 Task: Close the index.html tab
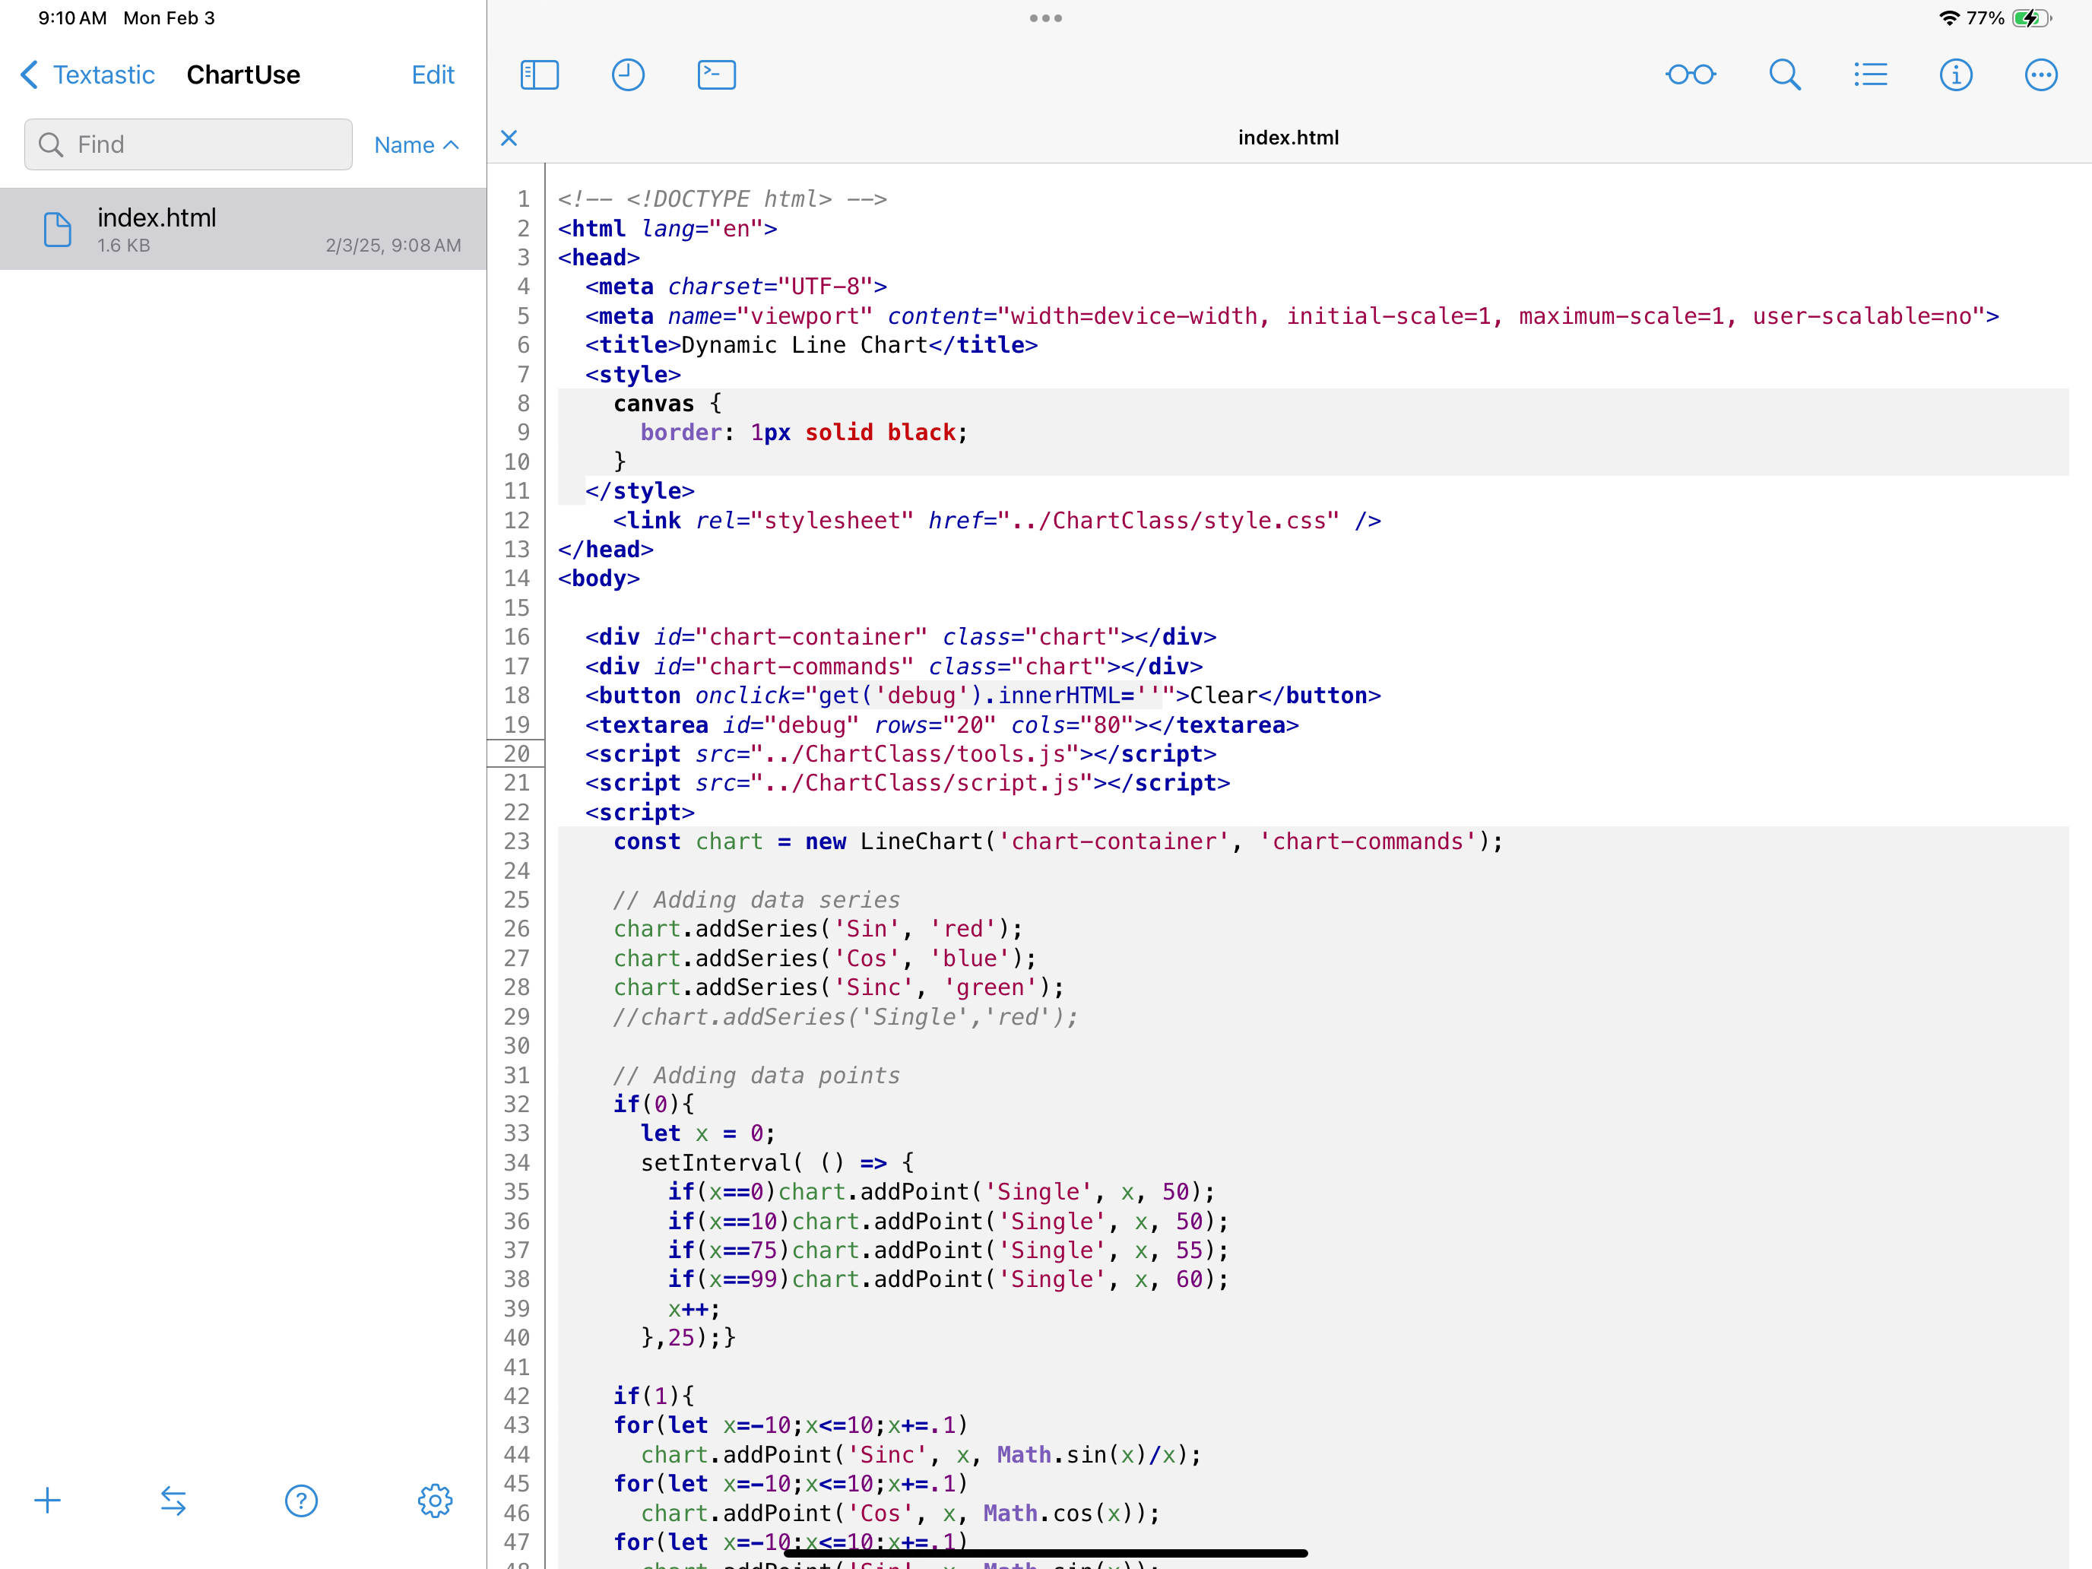click(509, 138)
